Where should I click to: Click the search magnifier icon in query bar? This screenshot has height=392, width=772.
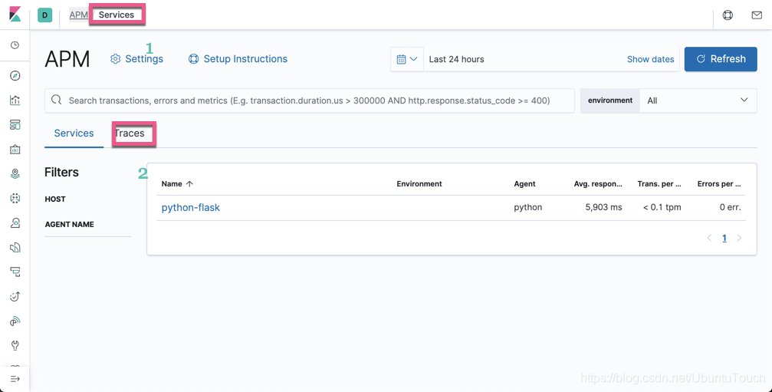click(57, 100)
